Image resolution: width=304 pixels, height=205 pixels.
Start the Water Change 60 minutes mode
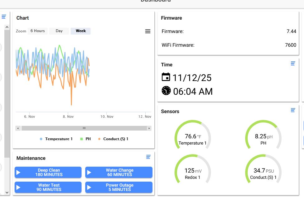pyautogui.click(x=119, y=172)
